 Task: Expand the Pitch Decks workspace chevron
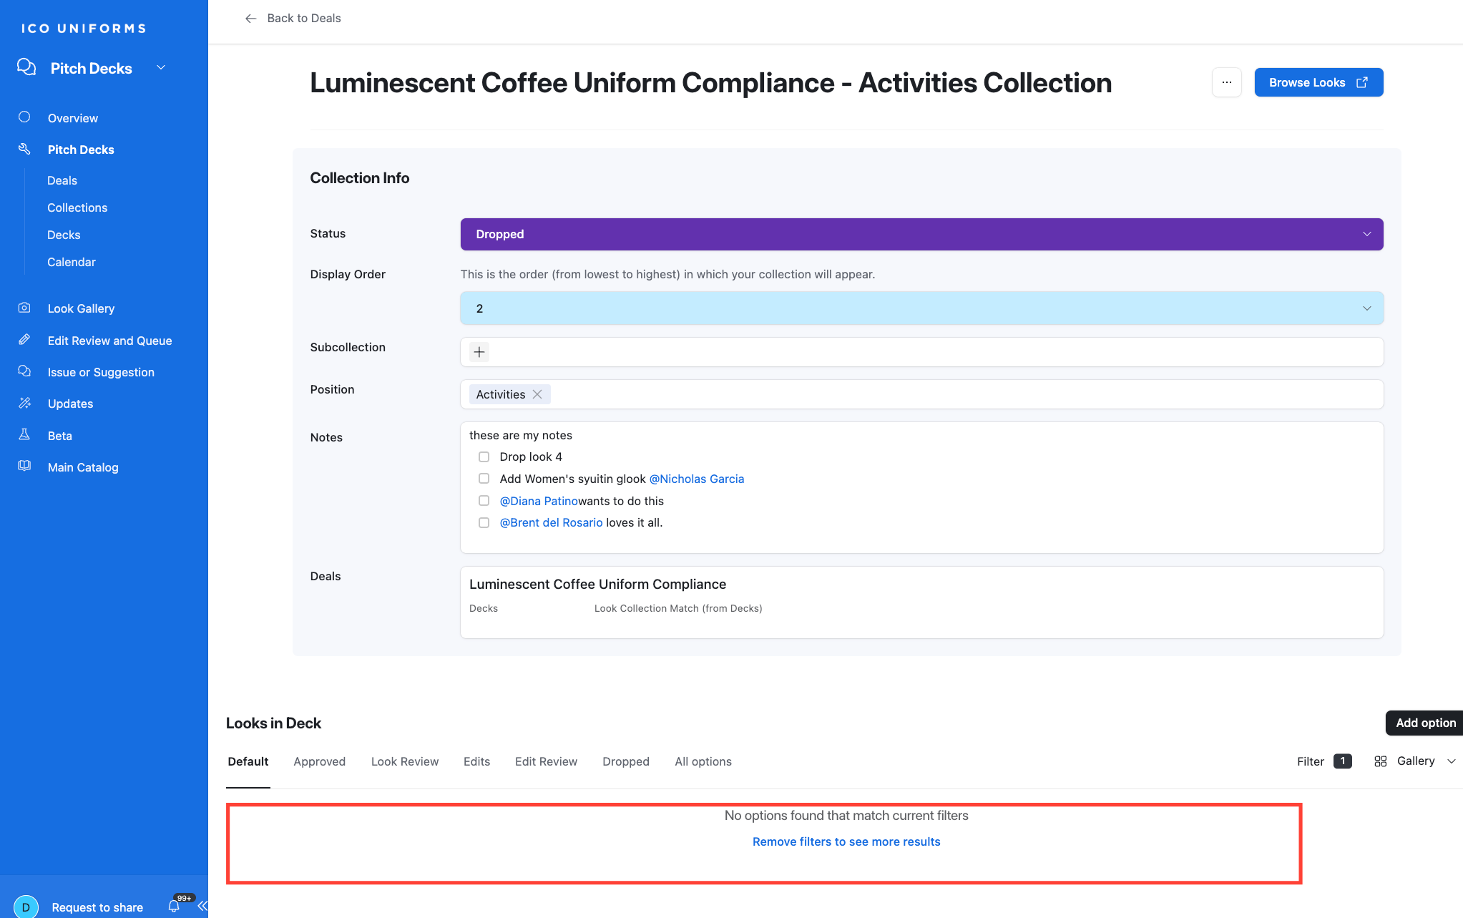pos(161,67)
